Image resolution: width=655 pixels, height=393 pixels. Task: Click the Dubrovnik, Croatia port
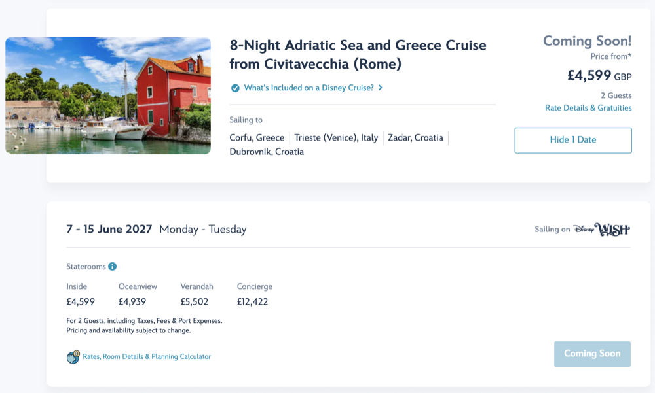pos(267,152)
